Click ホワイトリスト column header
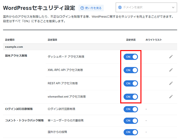Viewport: 180px width, 140px height. 154,40
